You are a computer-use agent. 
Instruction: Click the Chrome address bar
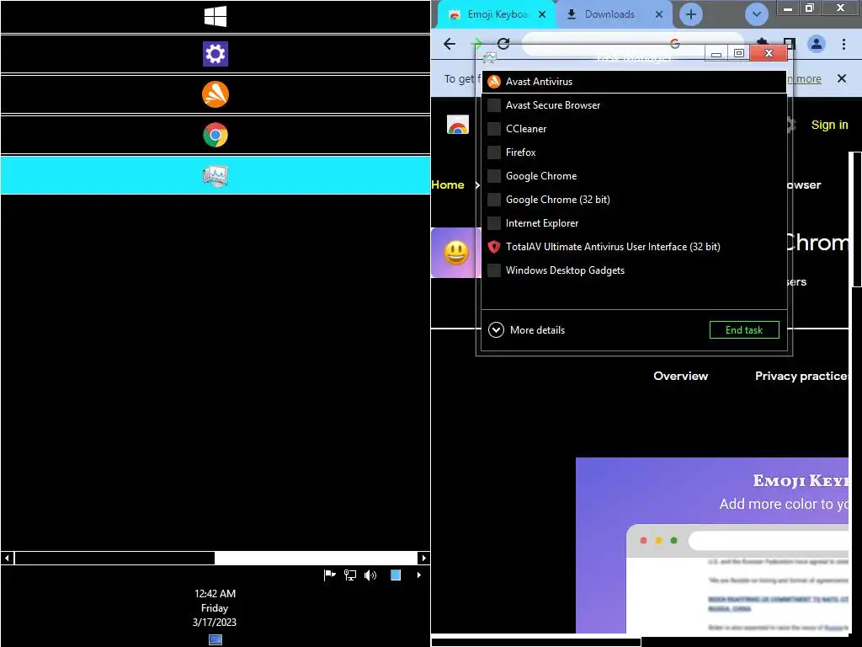coord(632,44)
